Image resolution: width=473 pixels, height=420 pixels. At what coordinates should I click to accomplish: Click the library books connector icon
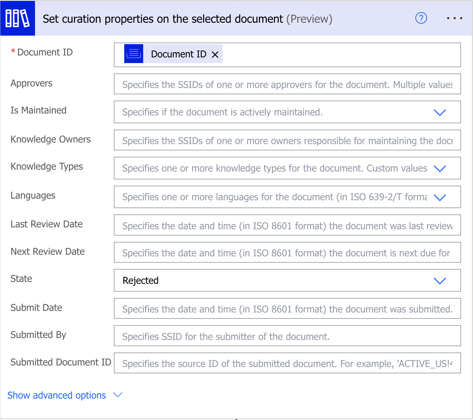[x=18, y=18]
